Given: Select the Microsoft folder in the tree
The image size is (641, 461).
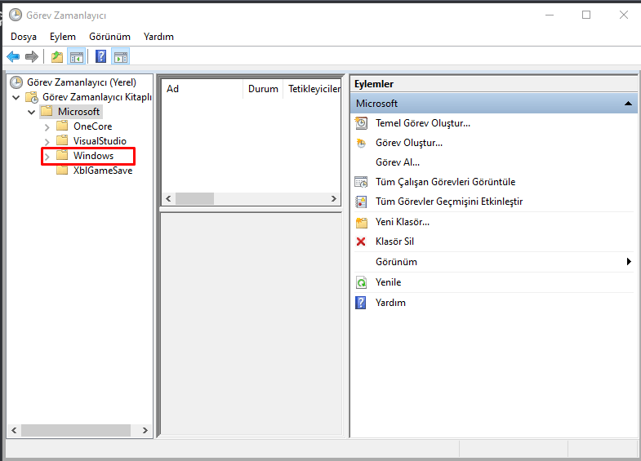Looking at the screenshot, I should (x=78, y=112).
